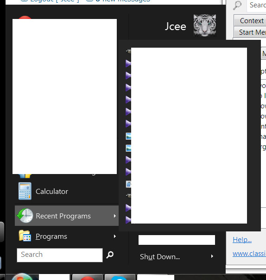266x280 pixels.
Task: Click the Calculator icon in start menu
Action: tap(25, 191)
